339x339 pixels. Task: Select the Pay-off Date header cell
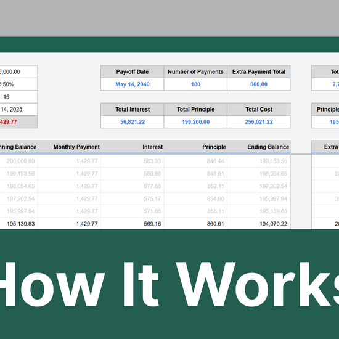pyautogui.click(x=132, y=71)
